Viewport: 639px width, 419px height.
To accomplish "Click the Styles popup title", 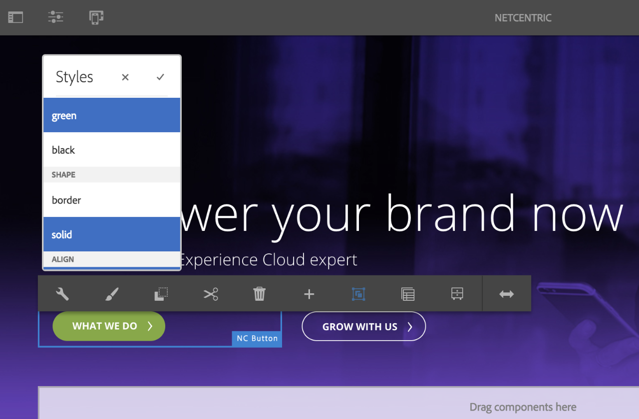I will click(74, 77).
